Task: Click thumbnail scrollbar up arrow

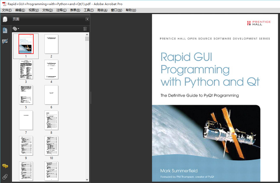Action: pyautogui.click(x=87, y=35)
